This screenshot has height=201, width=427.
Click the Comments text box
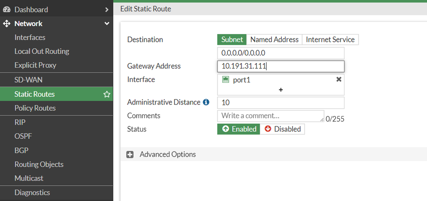pos(270,116)
